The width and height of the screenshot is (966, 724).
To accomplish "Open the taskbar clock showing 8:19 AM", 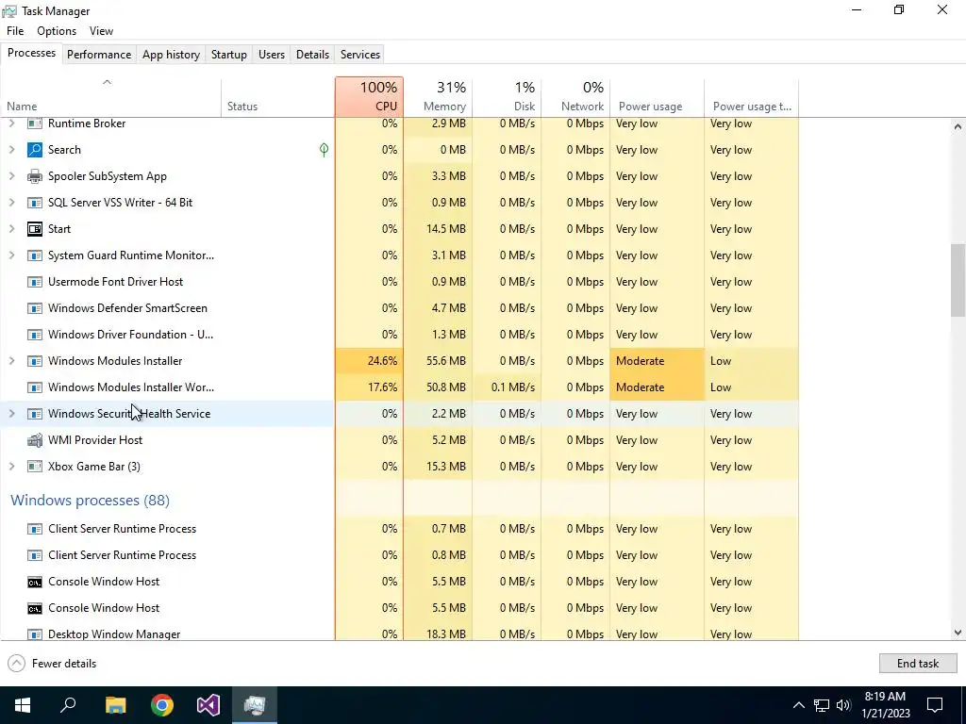I will pos(885,705).
